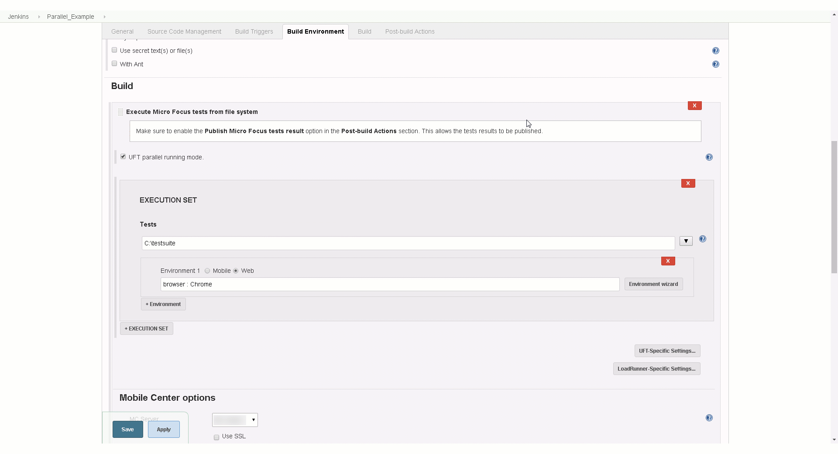Check the Use SSL option
The width and height of the screenshot is (838, 454).
(x=216, y=437)
